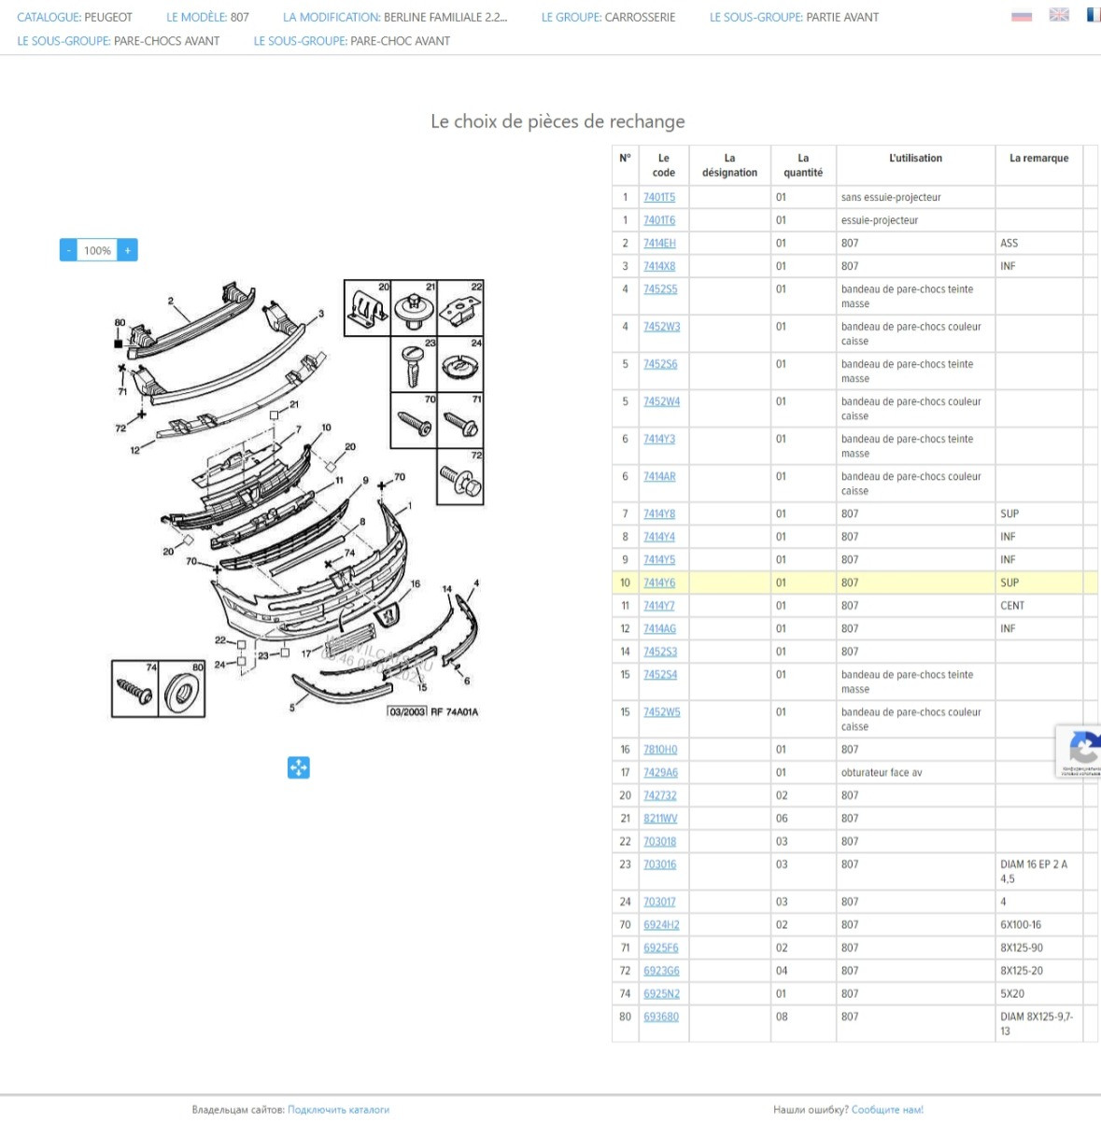Open part code 7414Y6 in highlighted row
Image resolution: width=1101 pixels, height=1123 pixels.
pyautogui.click(x=659, y=583)
